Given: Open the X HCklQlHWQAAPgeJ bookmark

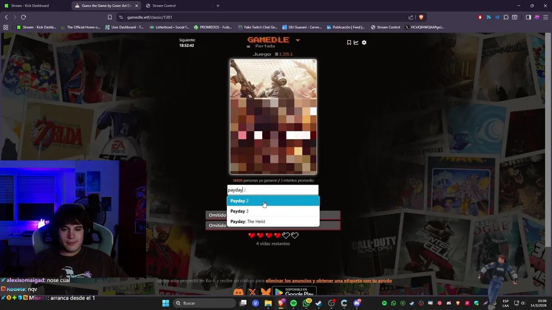Looking at the screenshot, I should 424,27.
